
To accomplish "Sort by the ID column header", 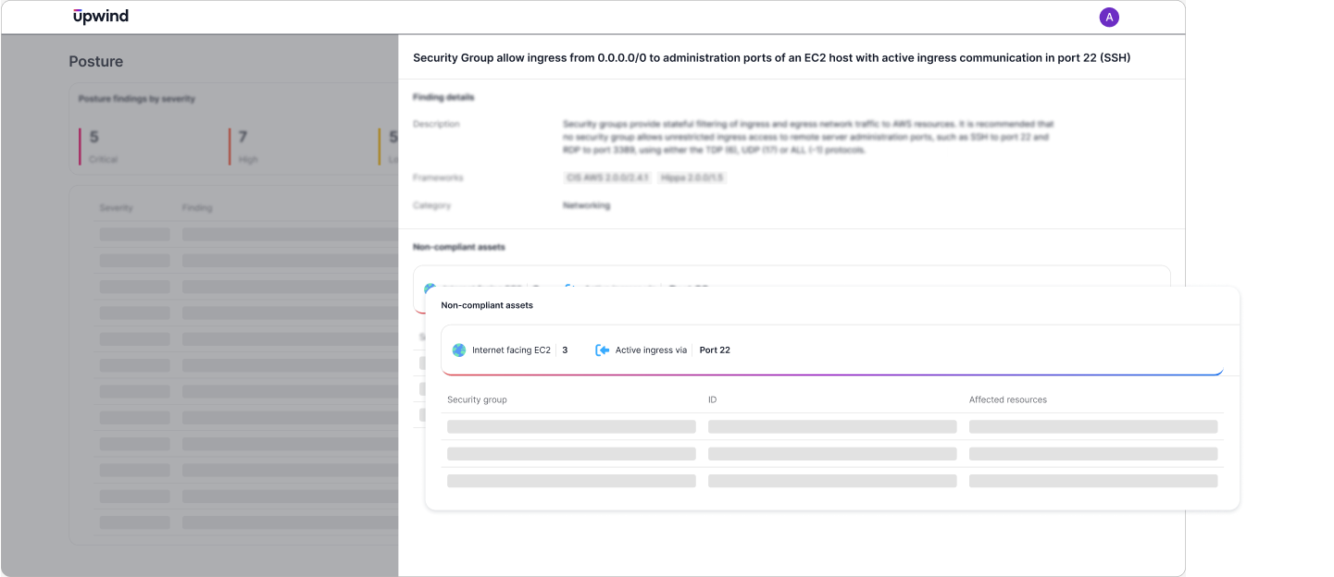I will click(715, 399).
